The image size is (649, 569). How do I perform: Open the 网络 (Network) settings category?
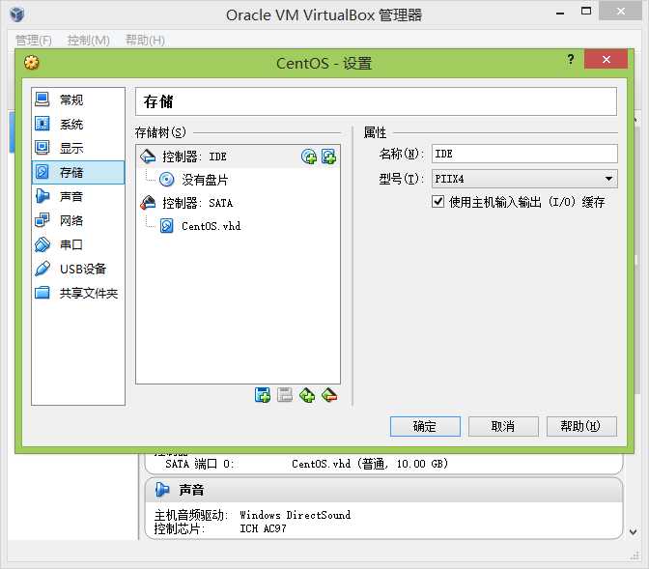coord(78,220)
